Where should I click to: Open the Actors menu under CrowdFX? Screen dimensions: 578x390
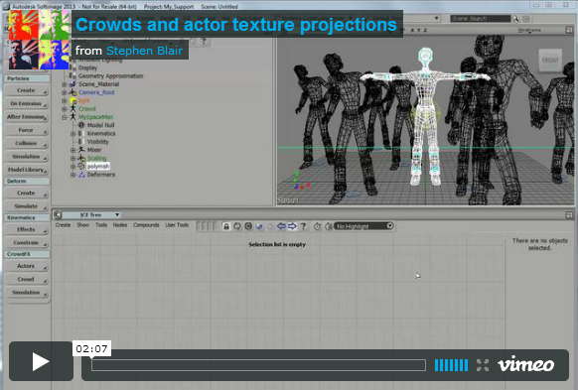click(27, 266)
